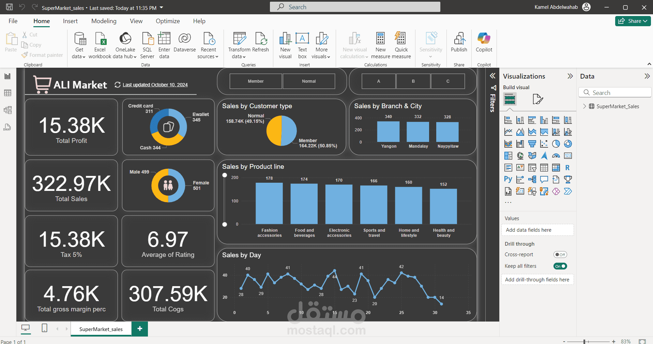653x344 pixels.
Task: Select the R script visual
Action: coord(568,168)
